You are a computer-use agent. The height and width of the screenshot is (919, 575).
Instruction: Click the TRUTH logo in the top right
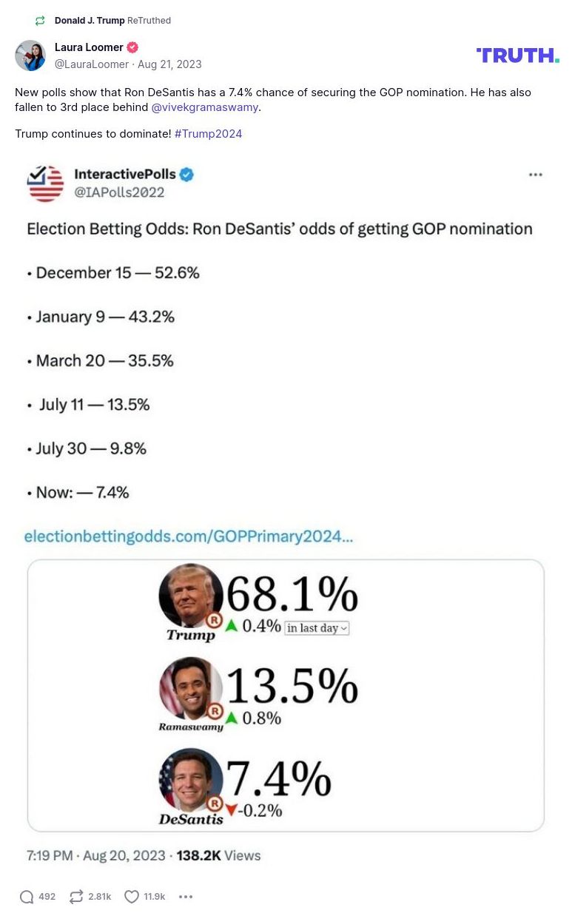517,55
